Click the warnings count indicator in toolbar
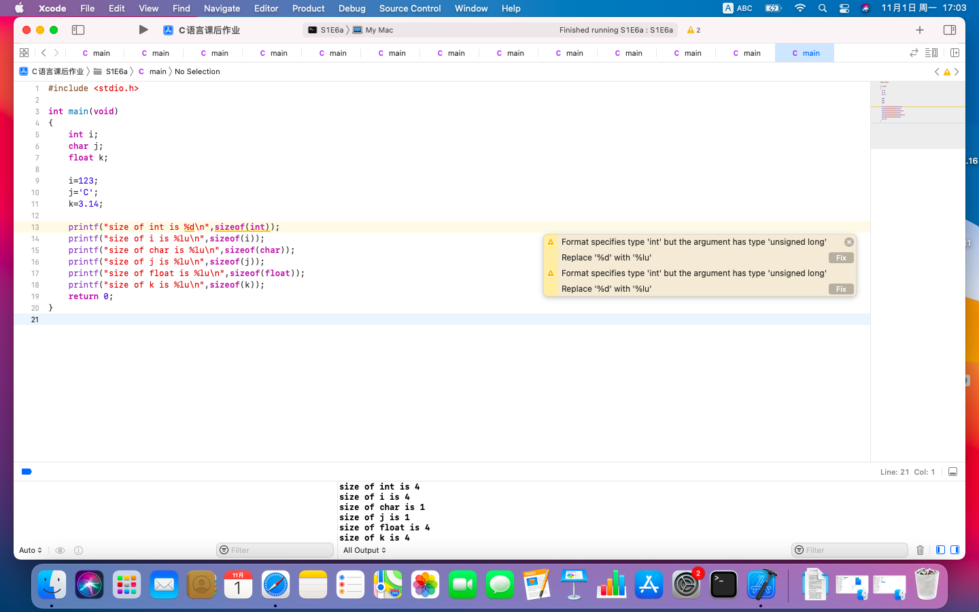Image resolution: width=979 pixels, height=612 pixels. click(693, 30)
